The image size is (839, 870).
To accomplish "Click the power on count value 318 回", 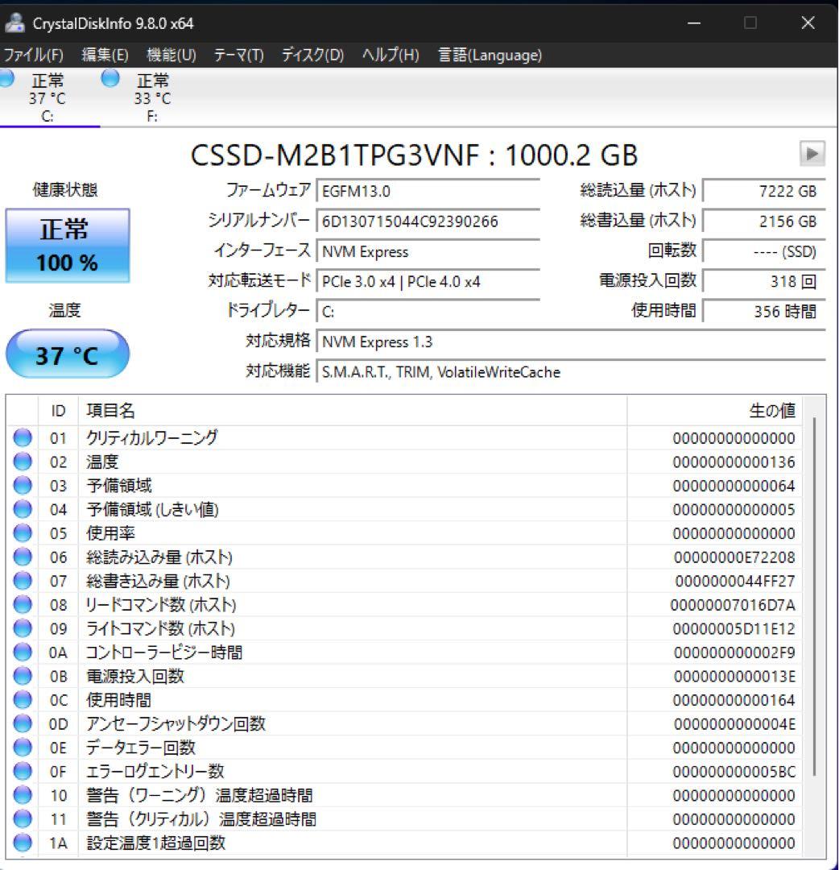I will 764,281.
